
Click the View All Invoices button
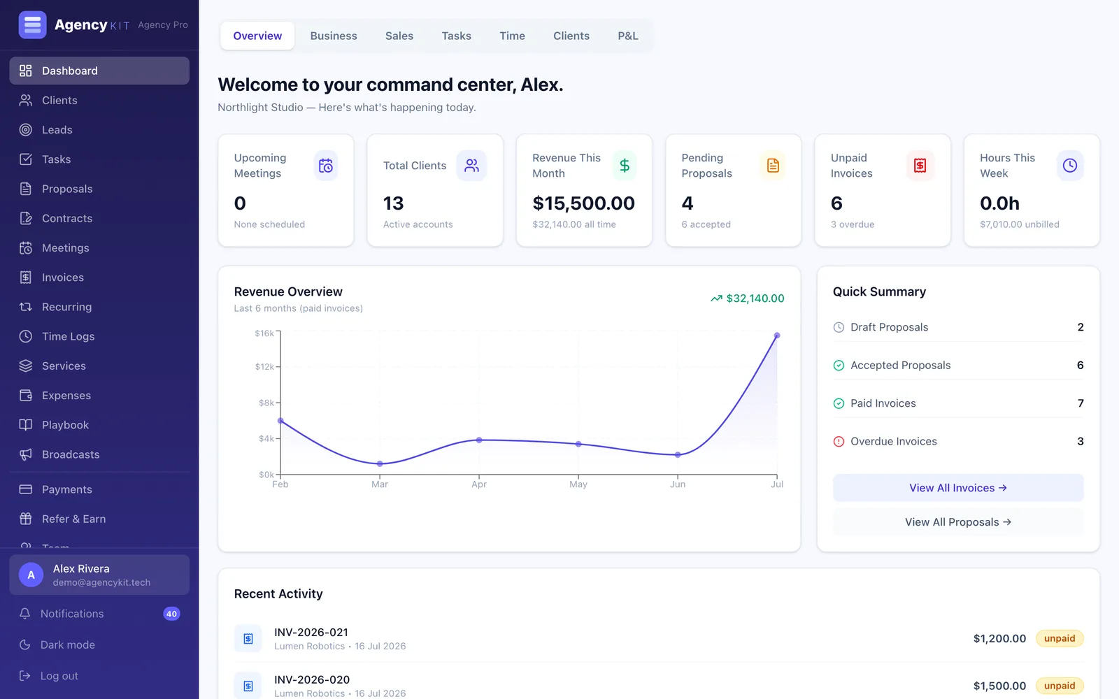[958, 488]
